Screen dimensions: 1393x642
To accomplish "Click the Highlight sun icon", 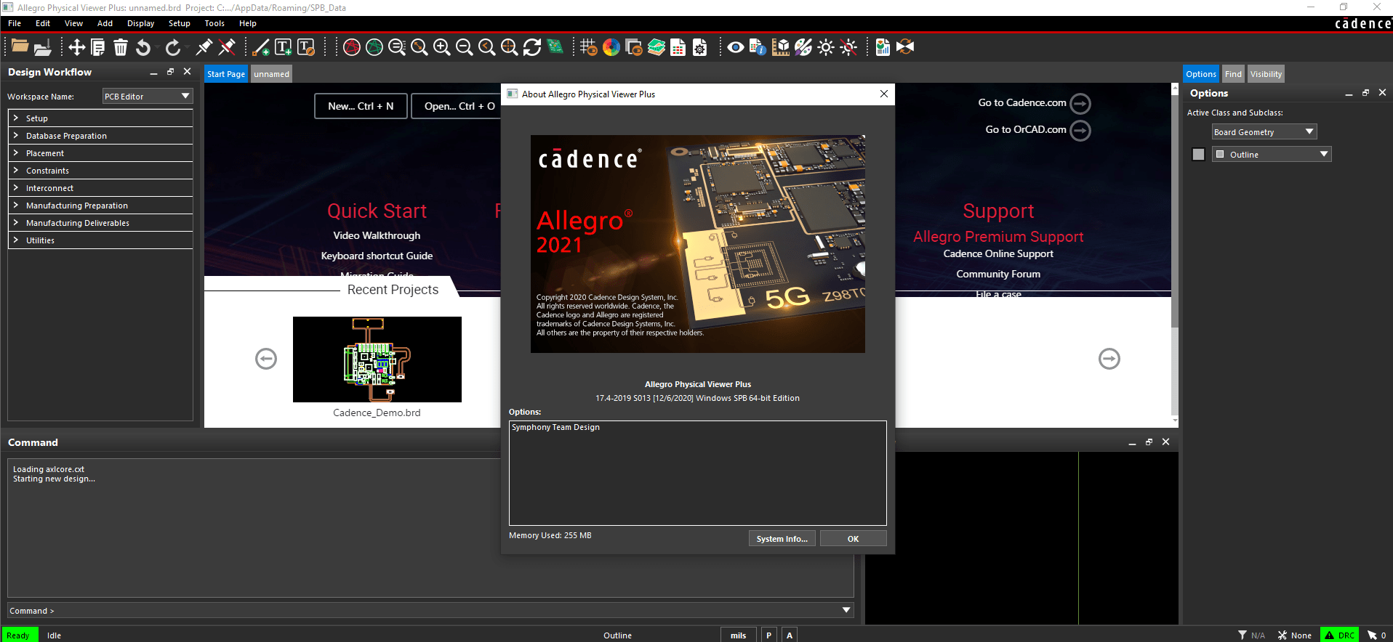I will (826, 47).
